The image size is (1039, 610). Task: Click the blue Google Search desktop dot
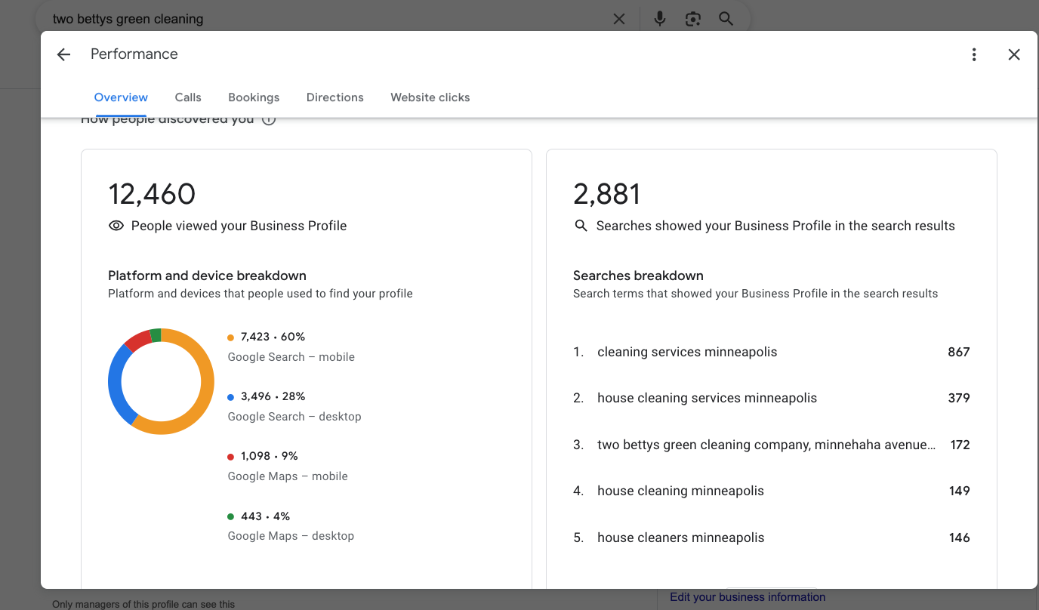231,397
